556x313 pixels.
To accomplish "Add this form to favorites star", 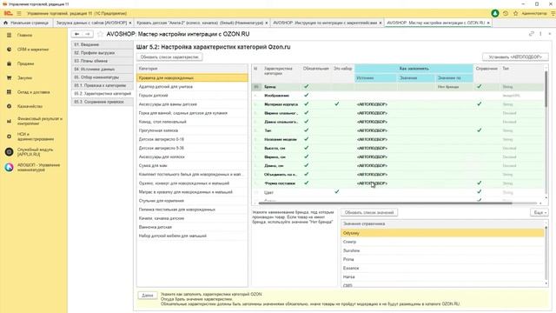I will click(101, 34).
